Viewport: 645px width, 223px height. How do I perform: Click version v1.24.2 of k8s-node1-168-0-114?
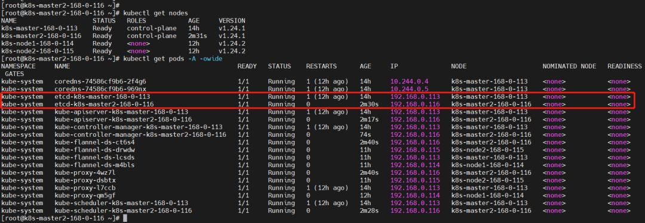[232, 43]
